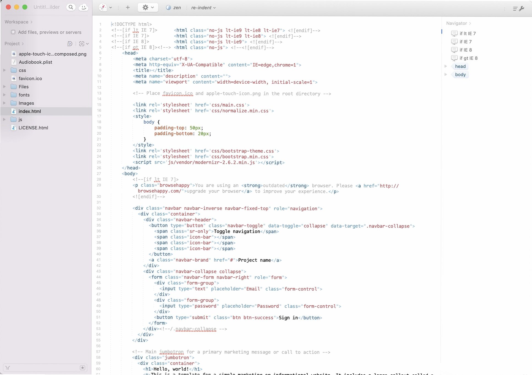Viewport: 532px width, 375px height.
Task: Click the title tag on line 9
Action: (x=153, y=70)
